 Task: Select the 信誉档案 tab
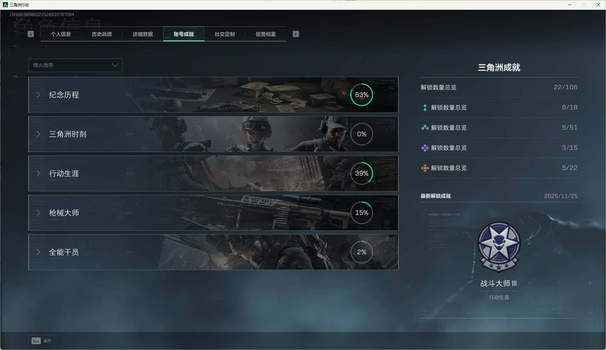point(265,34)
